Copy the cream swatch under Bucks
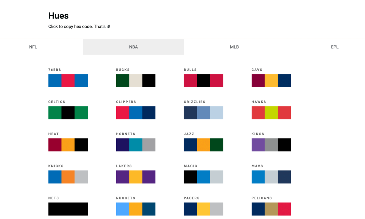Image resolution: width=365 pixels, height=219 pixels. click(x=136, y=81)
